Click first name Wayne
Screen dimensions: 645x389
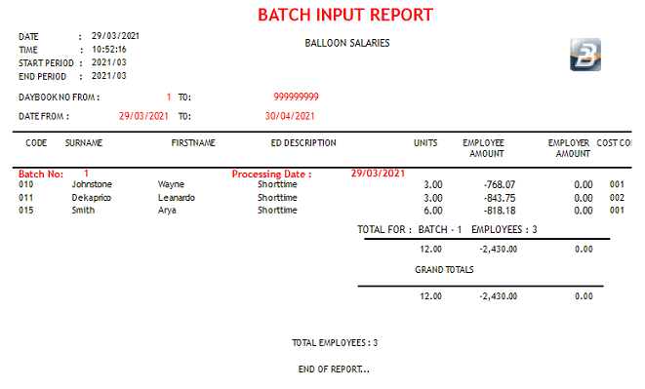171,184
